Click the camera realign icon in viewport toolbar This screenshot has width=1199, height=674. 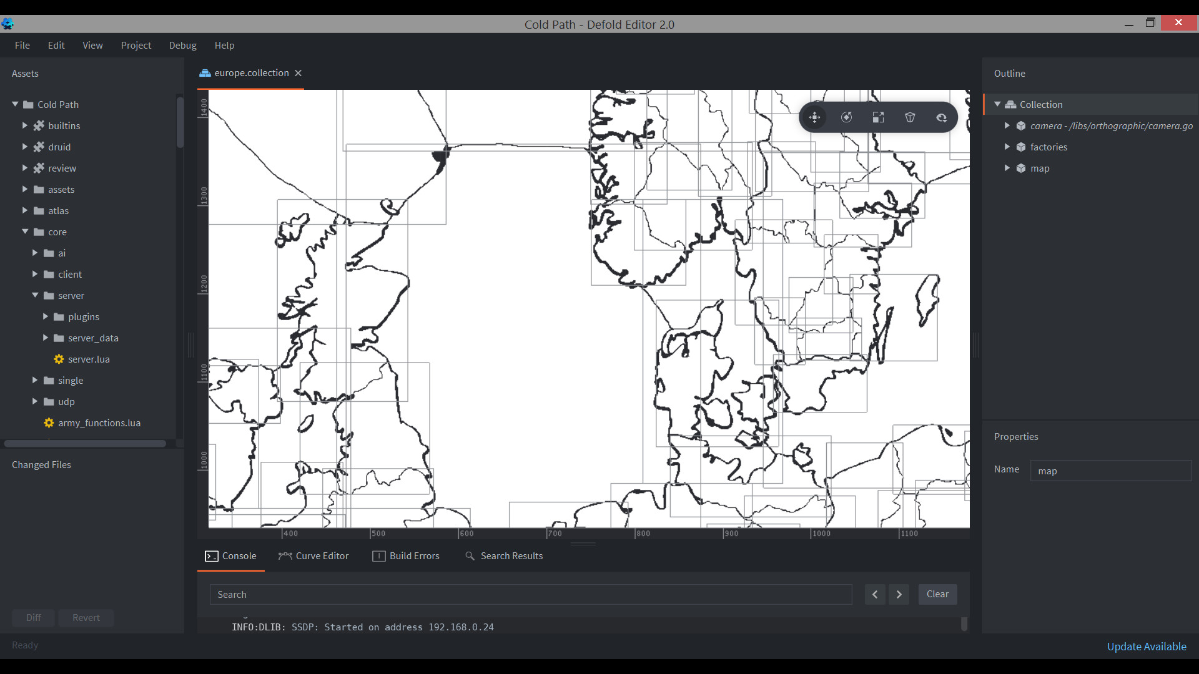pyautogui.click(x=942, y=117)
